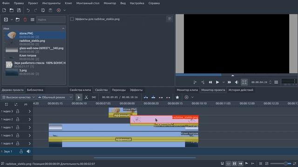Viewport: 298px width, 167px height.
Task: Set zone out point in the monitor
Action: [203, 82]
